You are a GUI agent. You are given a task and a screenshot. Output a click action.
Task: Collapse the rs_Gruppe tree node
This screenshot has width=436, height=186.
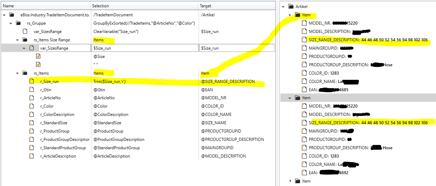click(x=10, y=23)
